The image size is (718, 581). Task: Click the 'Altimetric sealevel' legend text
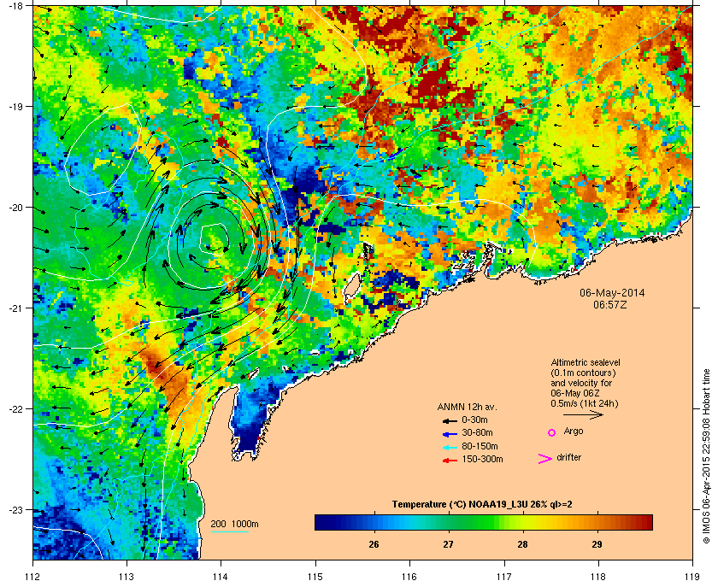tap(586, 362)
